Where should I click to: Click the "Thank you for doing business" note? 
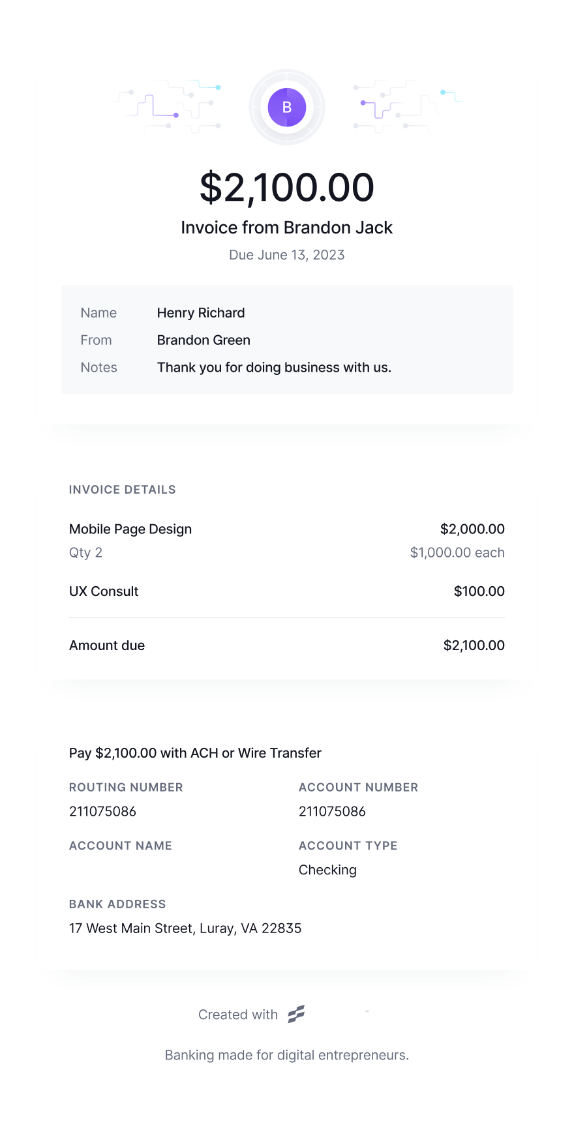click(x=274, y=368)
